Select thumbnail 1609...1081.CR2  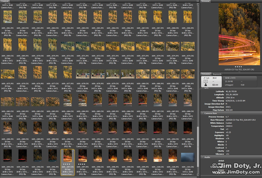(173, 74)
